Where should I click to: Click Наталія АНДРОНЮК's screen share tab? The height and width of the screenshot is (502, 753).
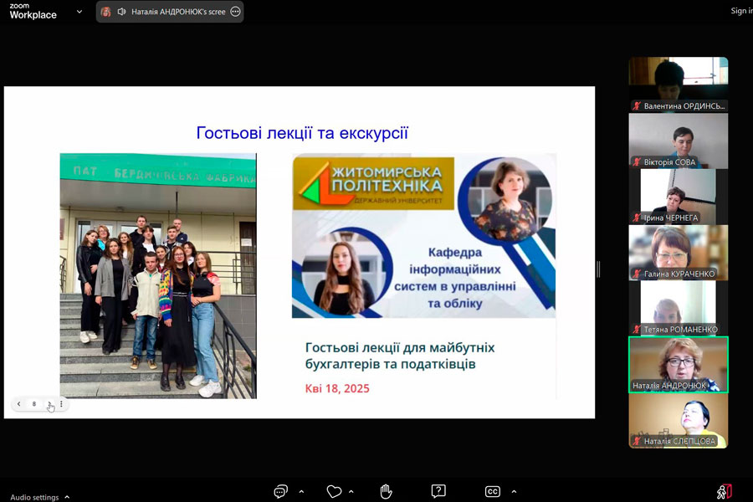click(177, 12)
